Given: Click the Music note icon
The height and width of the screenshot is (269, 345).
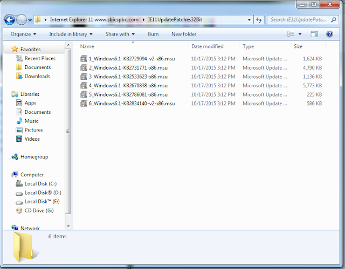Looking at the screenshot, I should tap(19, 121).
